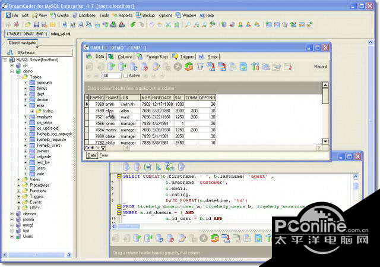Image resolution: width=380 pixels, height=267 pixels.
Task: Switch to the Foreign Keys tab
Action: tap(153, 57)
